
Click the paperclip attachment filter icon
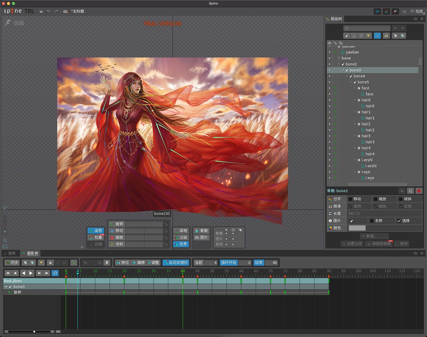pos(361,36)
